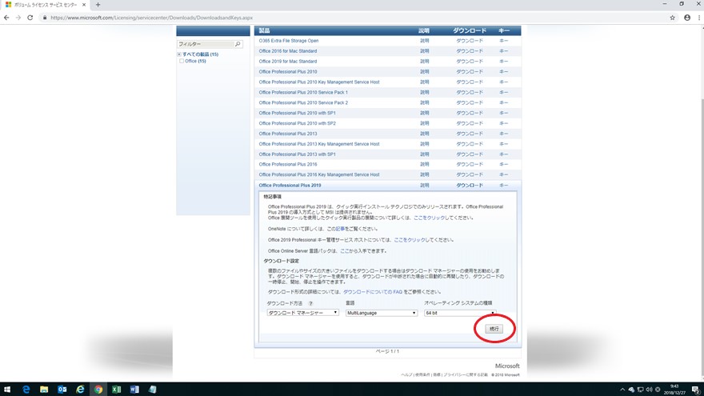Click the browser back arrow
Screen dimensions: 704x396
pos(6,18)
